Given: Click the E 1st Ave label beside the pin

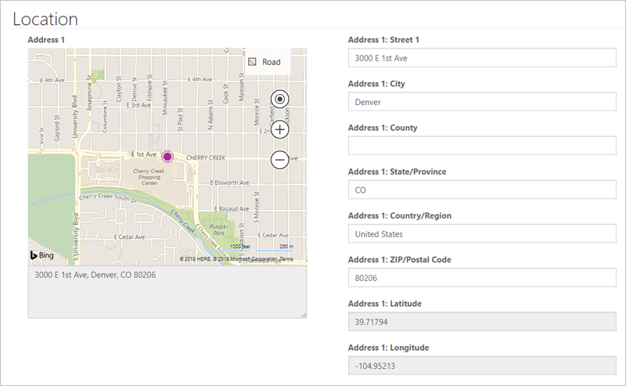Looking at the screenshot, I should coord(144,154).
